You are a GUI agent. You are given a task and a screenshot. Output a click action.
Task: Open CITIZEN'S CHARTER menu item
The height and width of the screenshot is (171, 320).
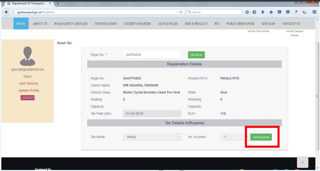137,23
